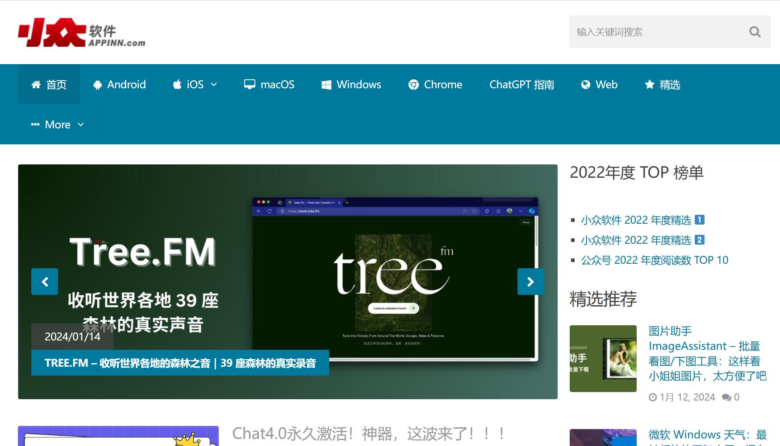Screen dimensions: 780x446
Task: Expand the More menu chevron
Action: pyautogui.click(x=81, y=124)
